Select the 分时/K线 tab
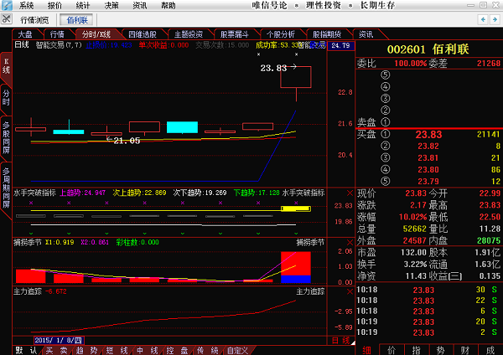503x355 pixels. coord(96,34)
